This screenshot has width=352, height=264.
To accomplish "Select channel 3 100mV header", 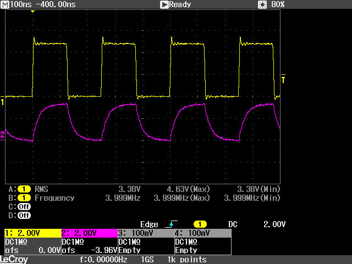I will pyautogui.click(x=146, y=233).
